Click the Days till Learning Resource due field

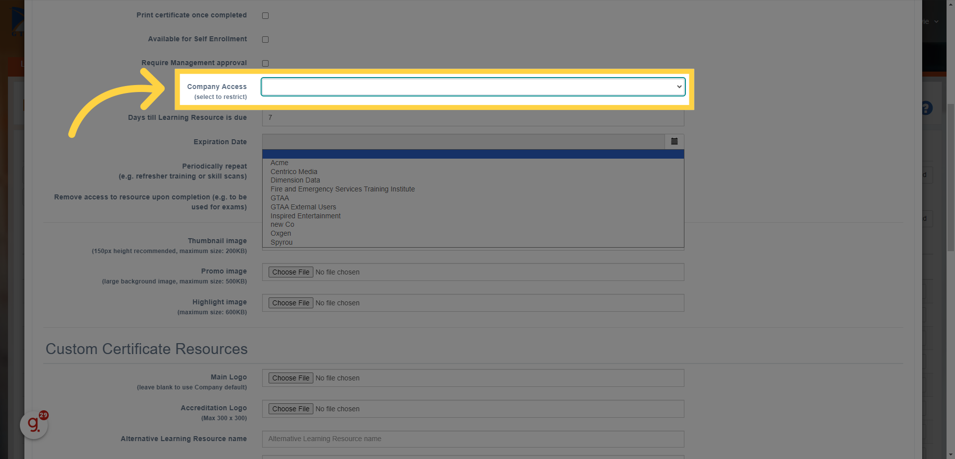(x=473, y=118)
